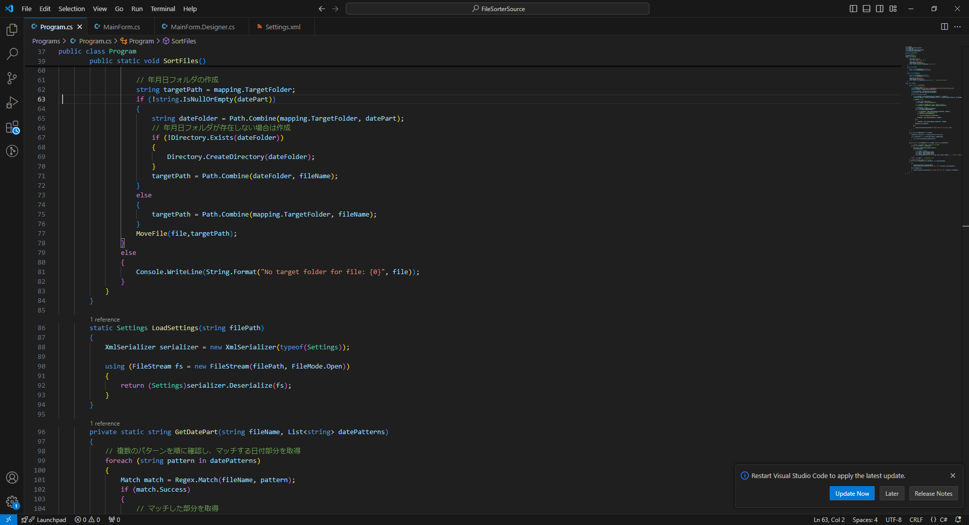This screenshot has height=525, width=969.
Task: Open the C# language mode selector
Action: (x=943, y=520)
